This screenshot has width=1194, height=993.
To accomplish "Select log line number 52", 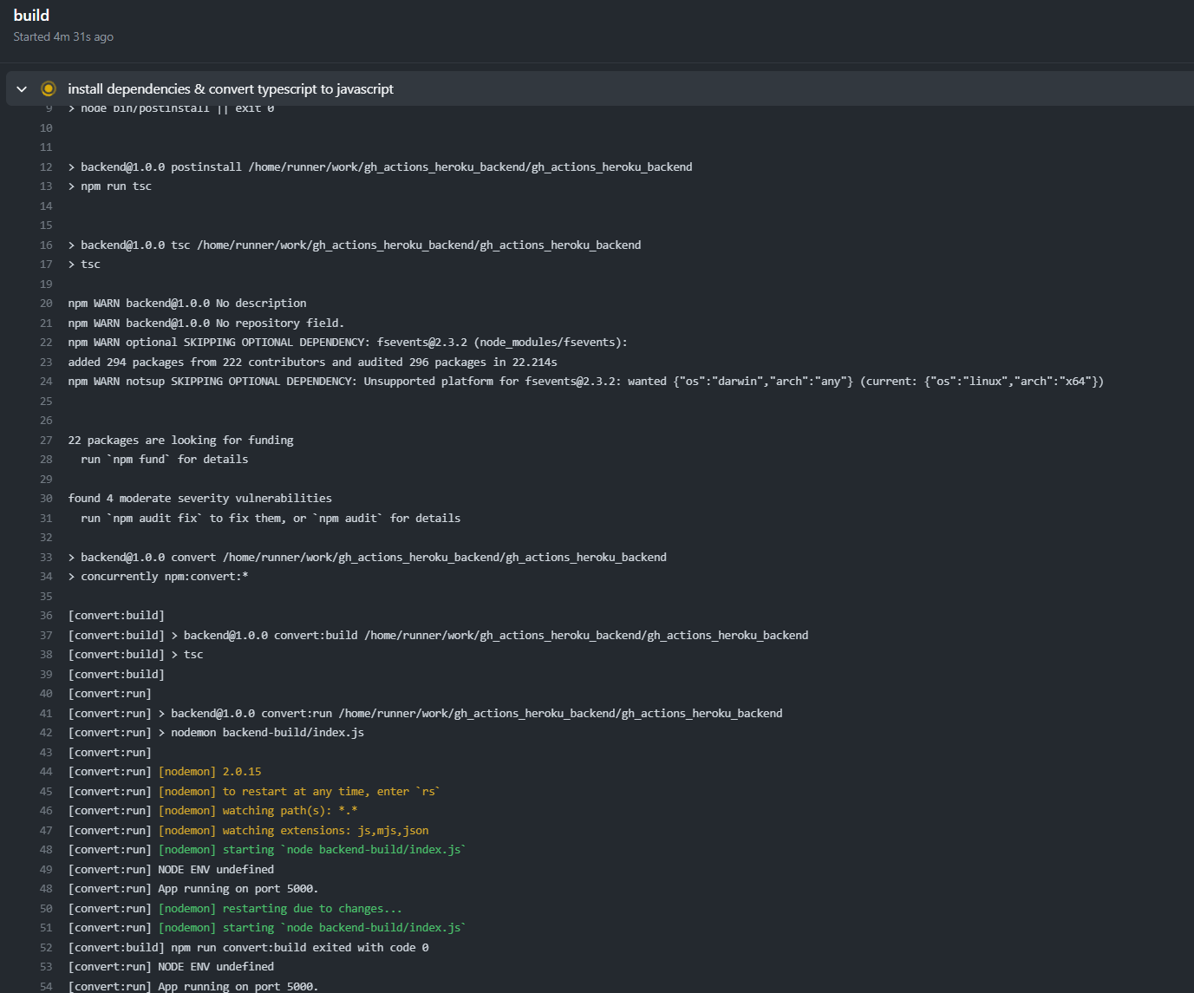I will coord(46,947).
